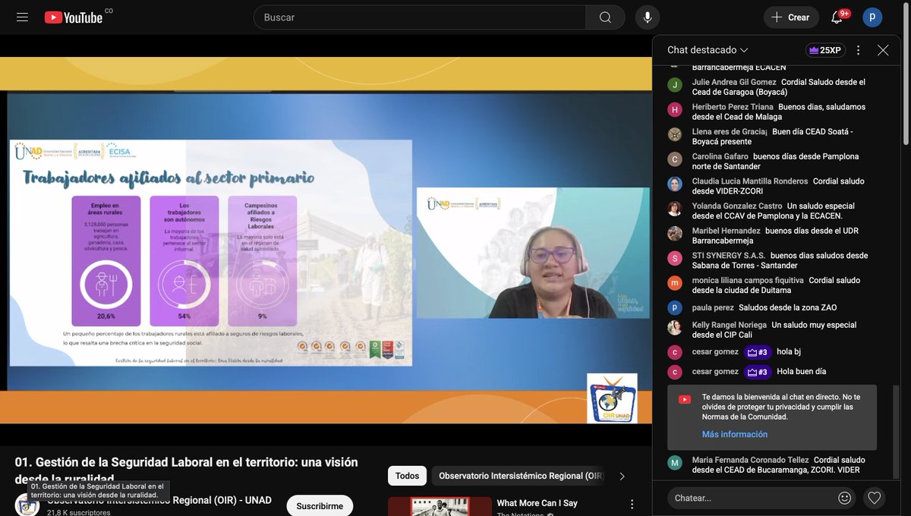Open What More Can I Say thumbnail
Screen dimensions: 911x516
tap(440, 506)
